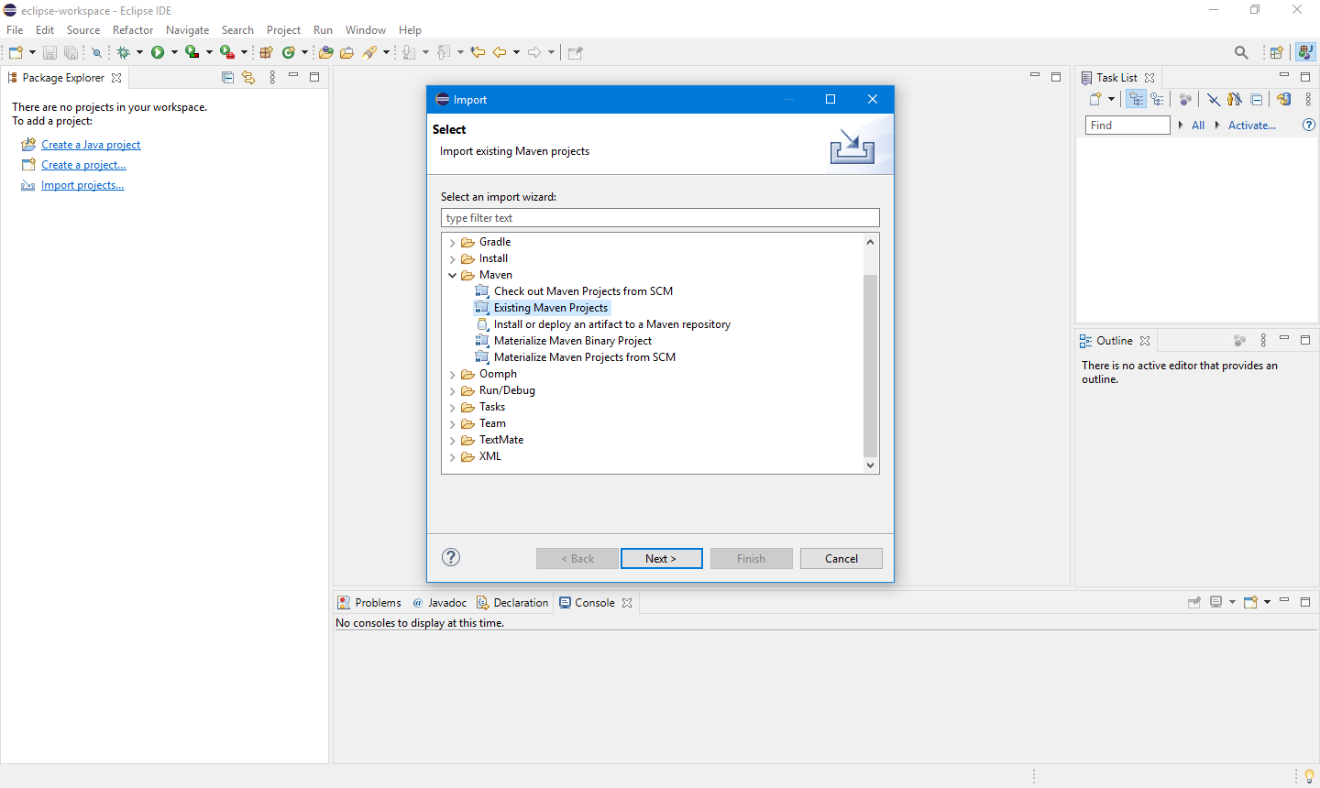Click the New Java Package icon

coord(267,52)
